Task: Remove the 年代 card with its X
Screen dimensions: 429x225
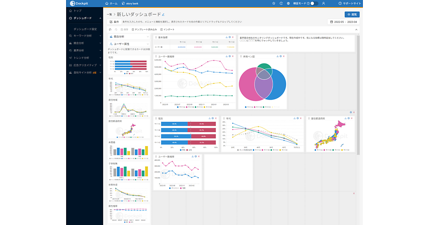Action: pos(301,118)
